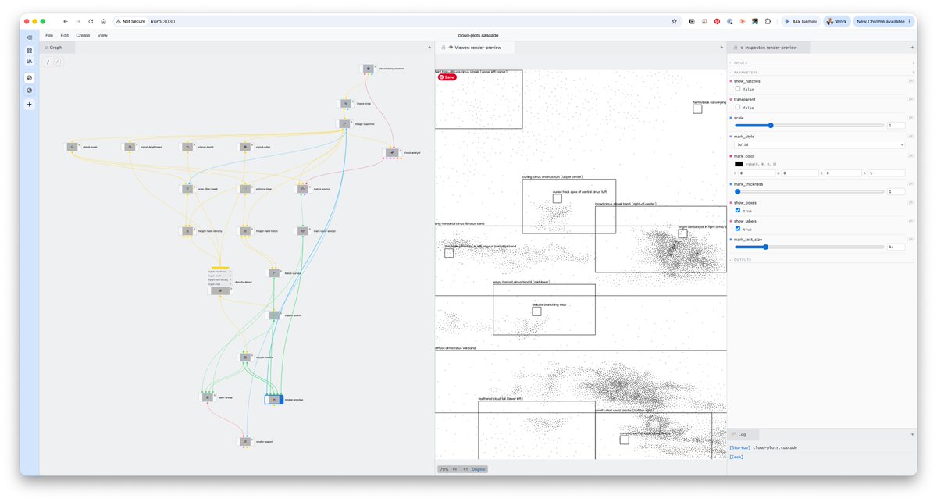Switch to the Graph tab
This screenshot has width=937, height=502.
coord(57,48)
